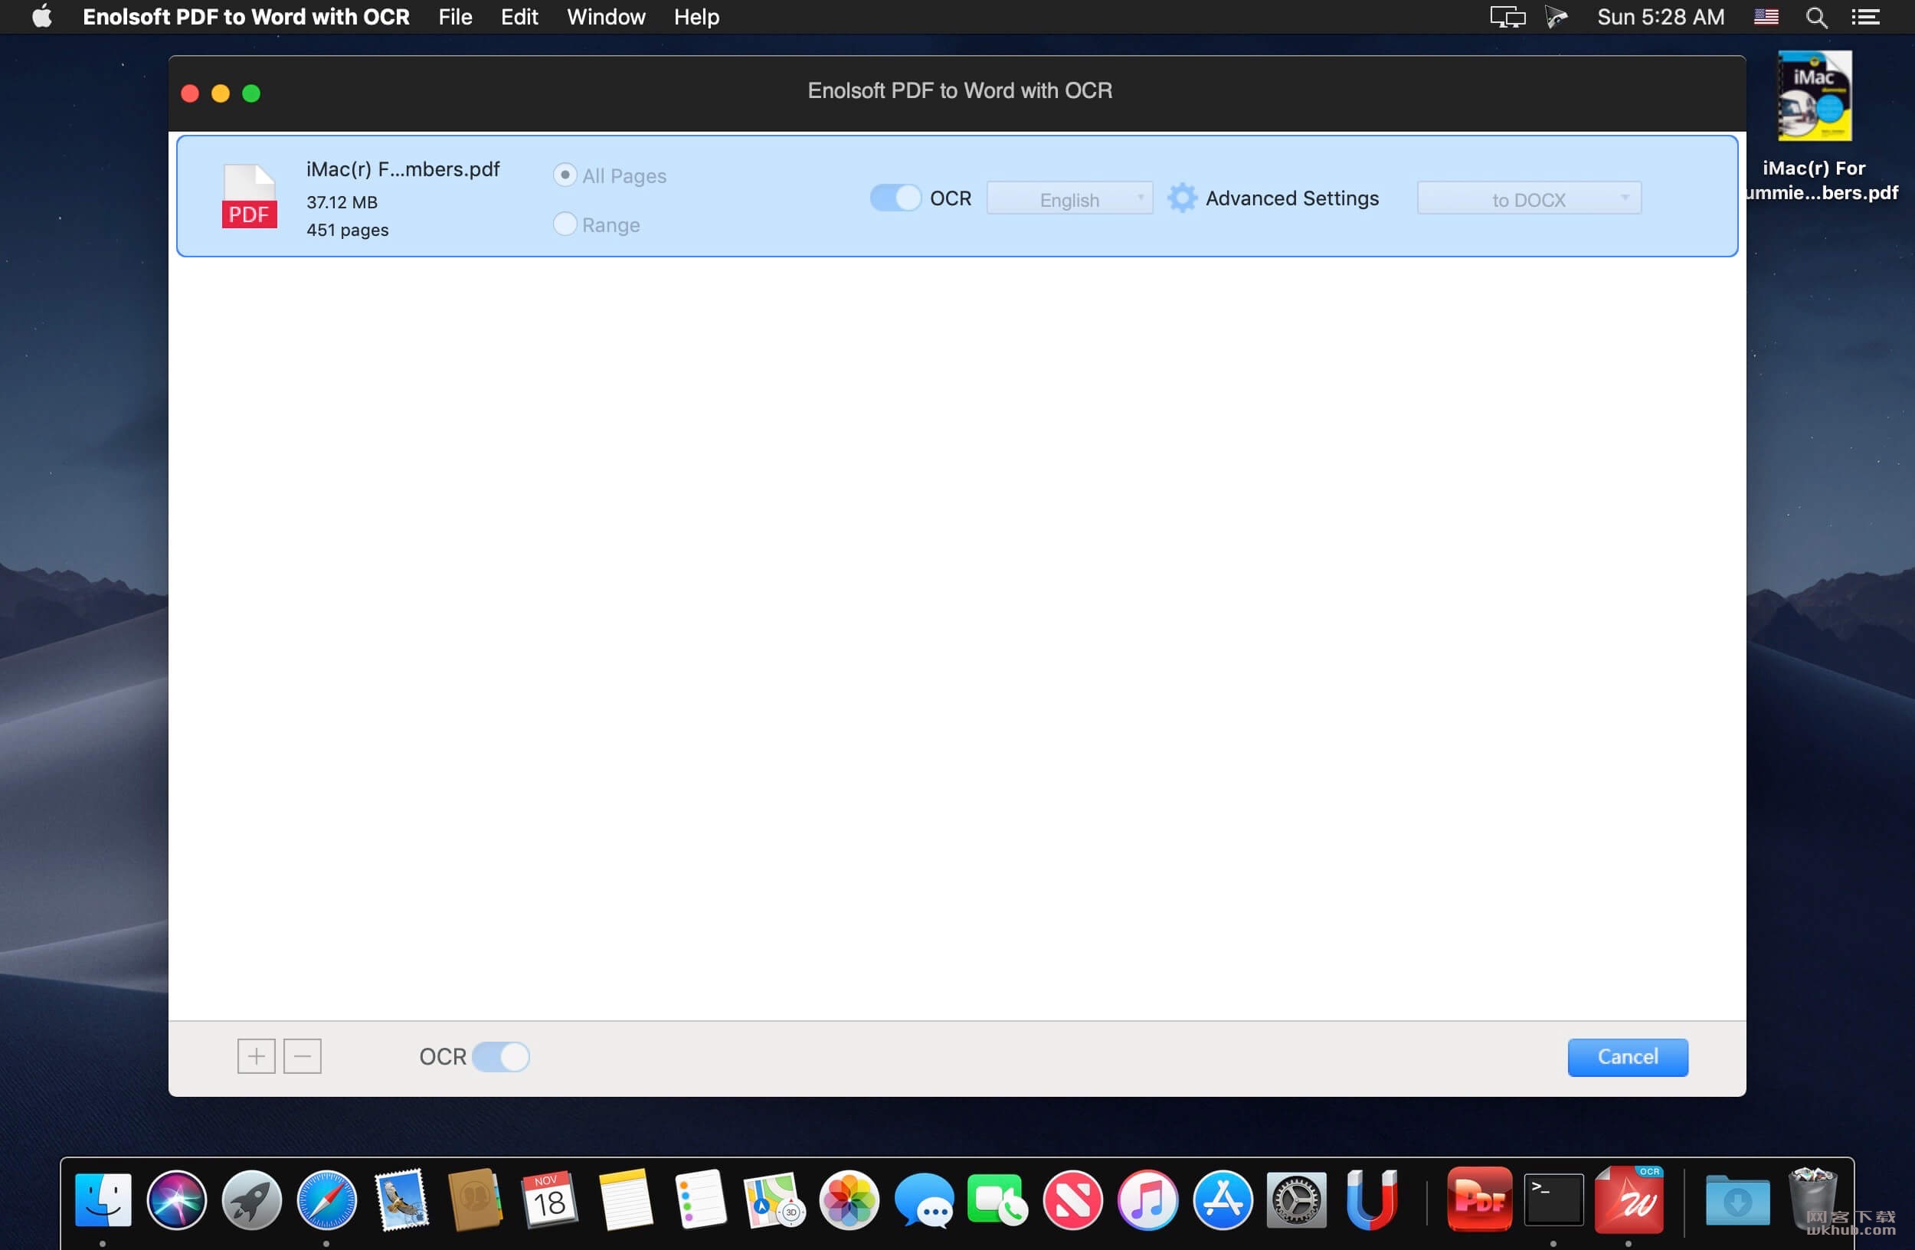Open Maps in the dock
This screenshot has height=1250, width=1915.
(x=774, y=1200)
